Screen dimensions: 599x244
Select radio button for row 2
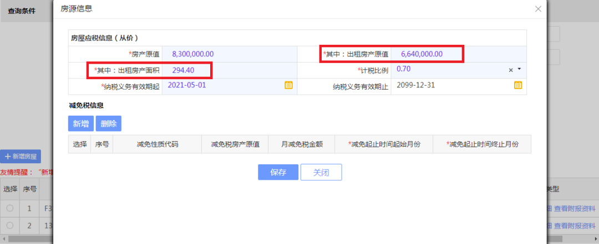[10, 225]
